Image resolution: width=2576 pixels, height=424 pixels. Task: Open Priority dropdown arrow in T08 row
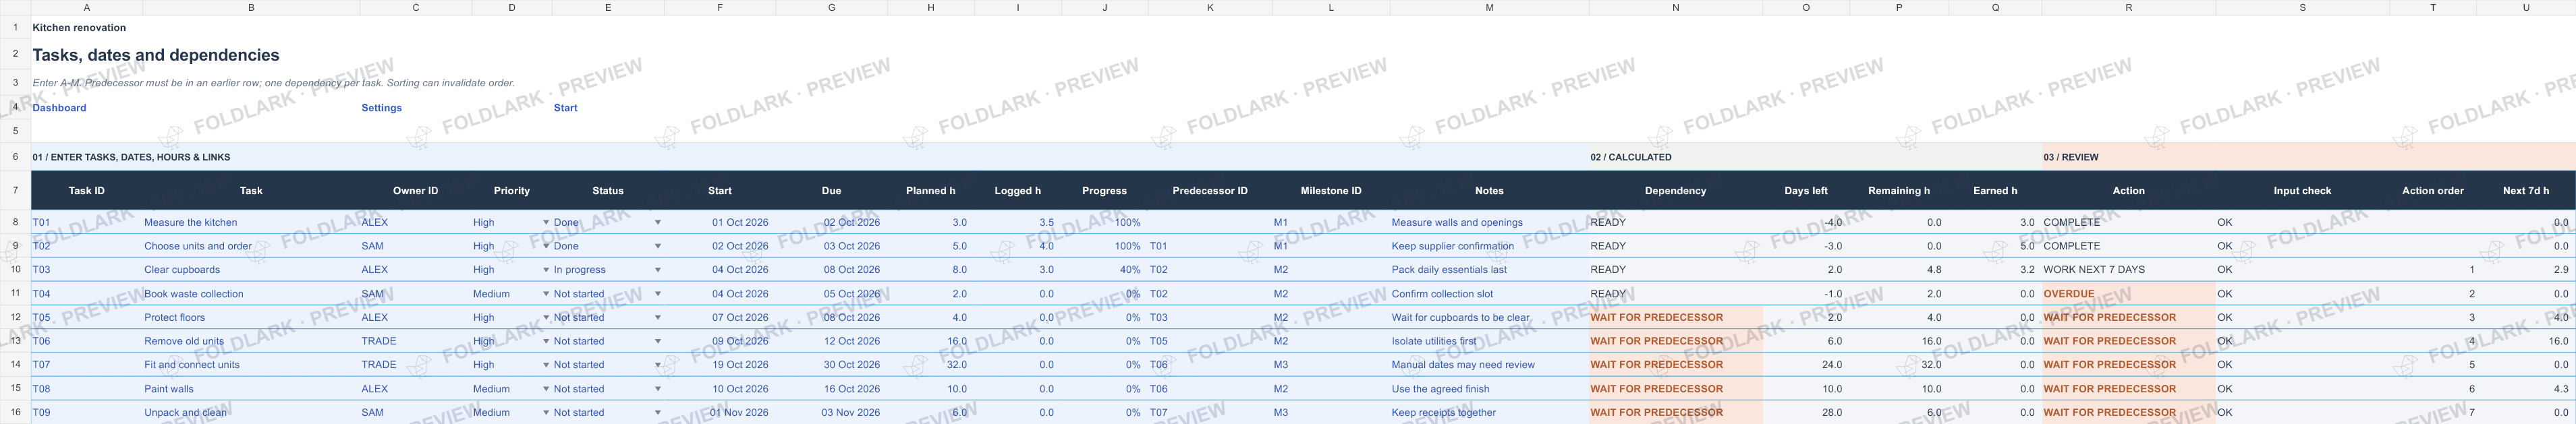pos(546,389)
